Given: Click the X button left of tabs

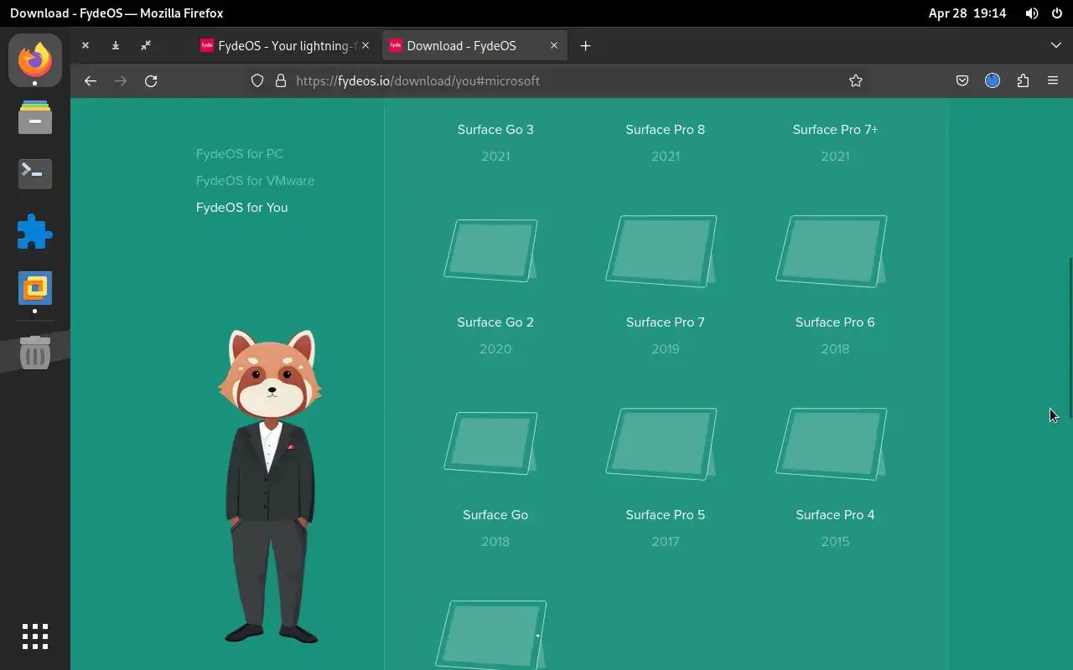Looking at the screenshot, I should pyautogui.click(x=86, y=45).
